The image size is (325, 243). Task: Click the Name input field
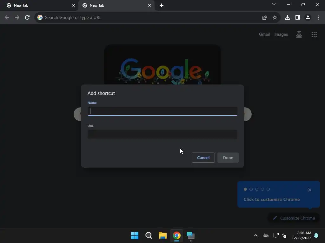pos(162,111)
